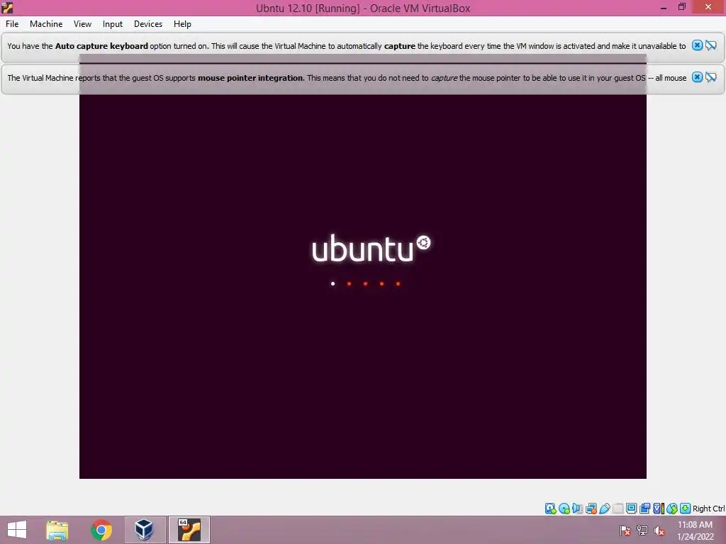Click the hard disk activity status icon
This screenshot has height=544, width=726.
[550, 509]
